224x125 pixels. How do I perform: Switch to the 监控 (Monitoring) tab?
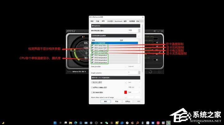pos(103,21)
